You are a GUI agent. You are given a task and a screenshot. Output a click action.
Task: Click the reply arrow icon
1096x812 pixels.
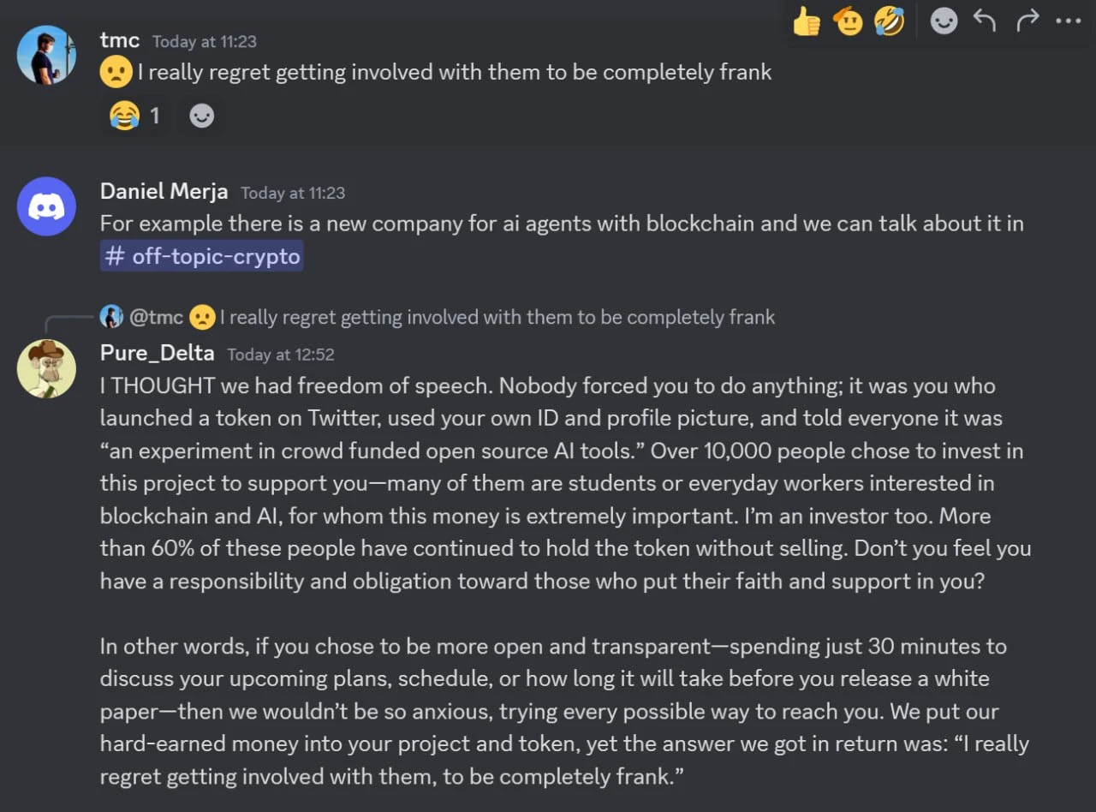[985, 21]
